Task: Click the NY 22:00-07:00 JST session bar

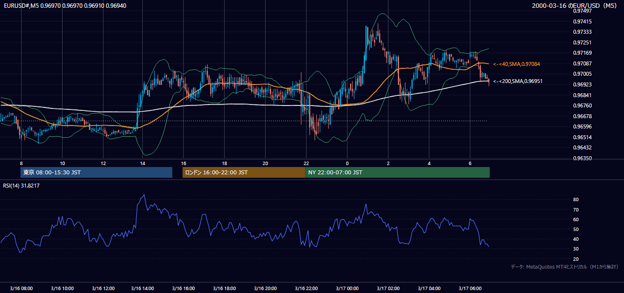Action: 397,172
